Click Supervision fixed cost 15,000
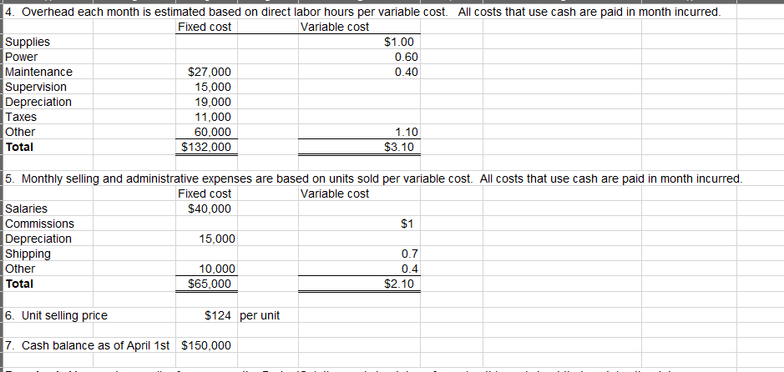The height and width of the screenshot is (372, 784). pos(213,88)
